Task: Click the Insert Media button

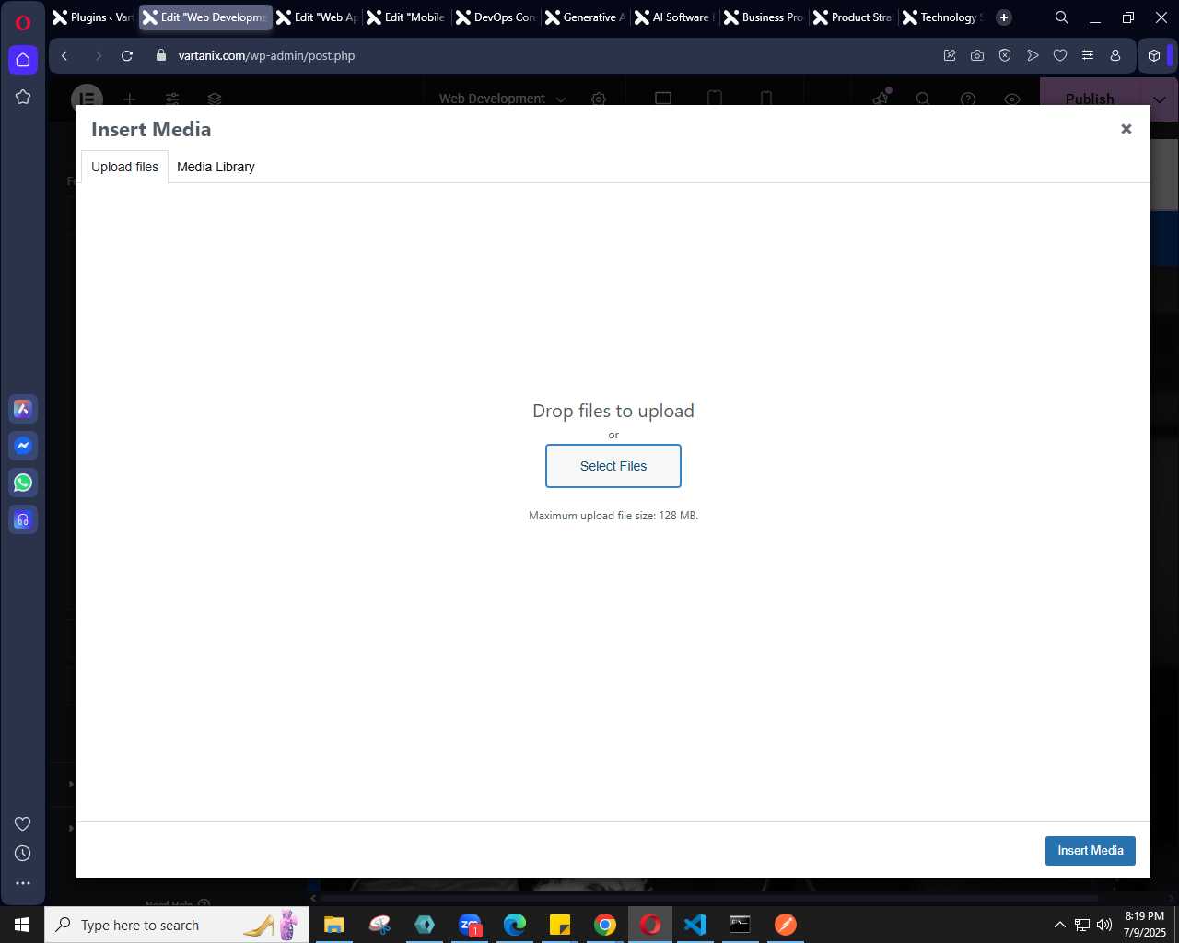Action: pos(1090,851)
